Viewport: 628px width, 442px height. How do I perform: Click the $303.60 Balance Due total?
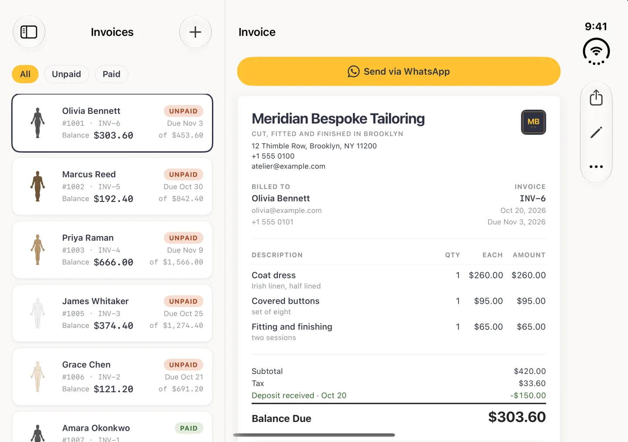tap(517, 417)
